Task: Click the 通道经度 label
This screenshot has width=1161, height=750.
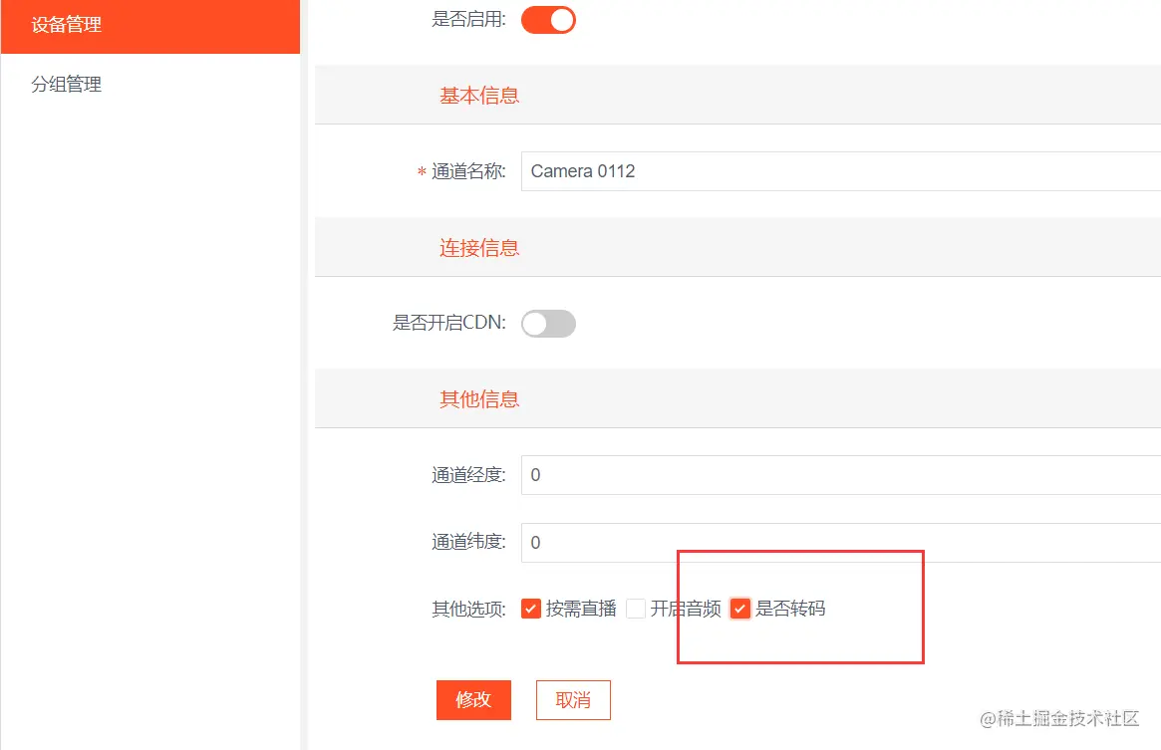Action: point(468,475)
